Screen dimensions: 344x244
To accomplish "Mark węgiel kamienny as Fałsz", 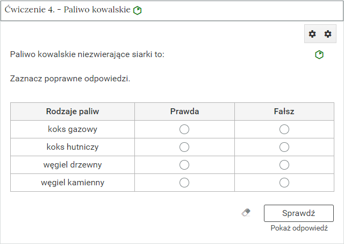I will click(284, 183).
